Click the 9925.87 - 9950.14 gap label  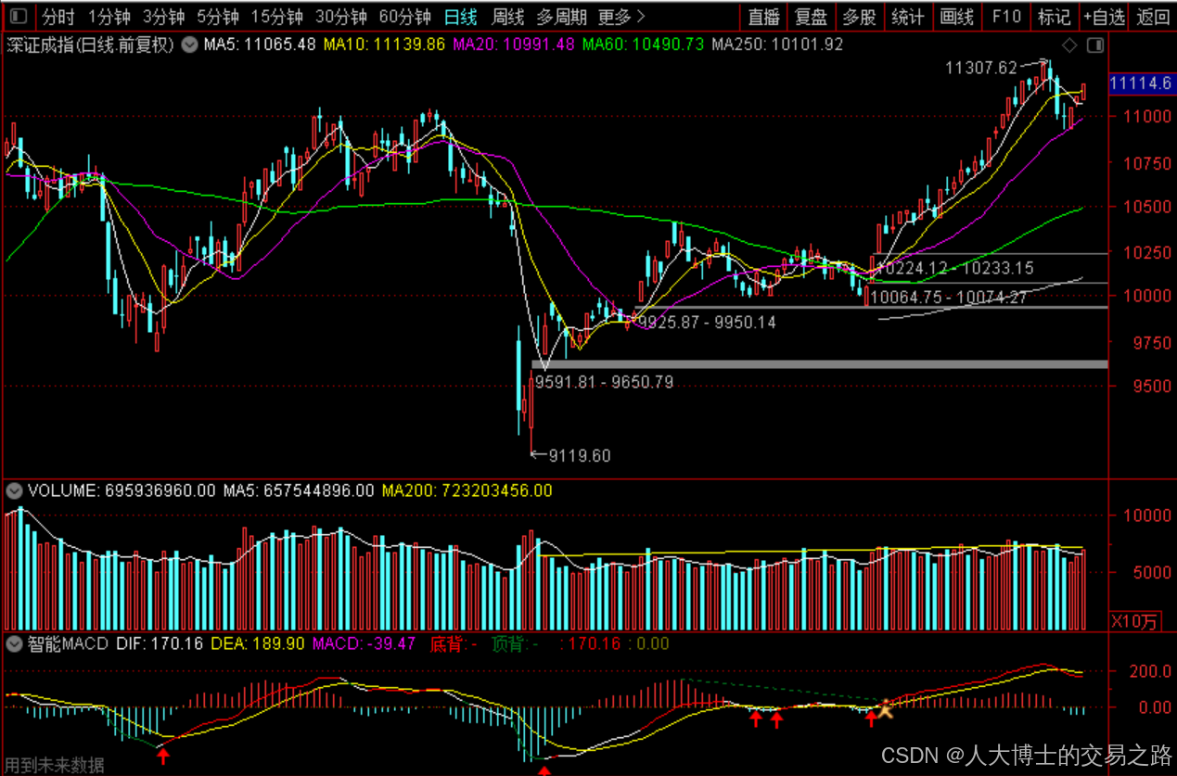[707, 323]
